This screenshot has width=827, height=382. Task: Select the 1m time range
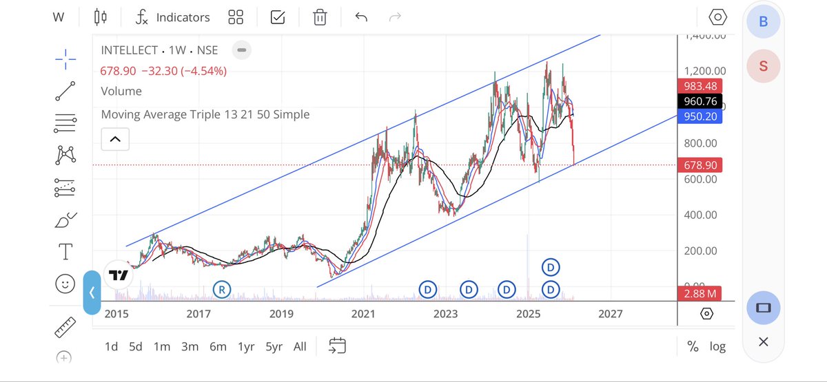(x=162, y=346)
